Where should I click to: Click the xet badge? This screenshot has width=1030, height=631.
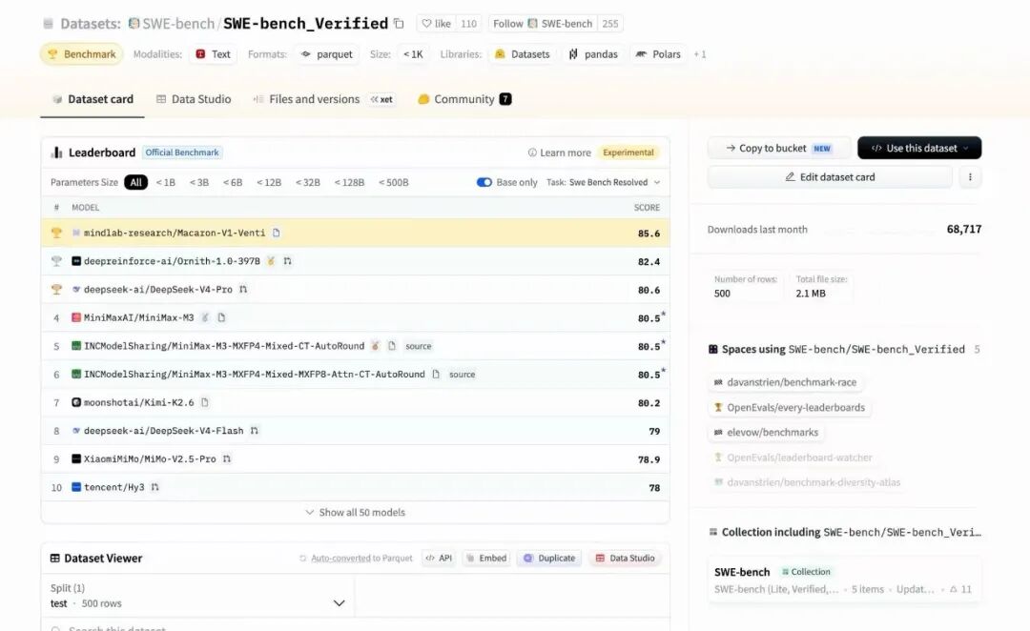[x=381, y=100]
